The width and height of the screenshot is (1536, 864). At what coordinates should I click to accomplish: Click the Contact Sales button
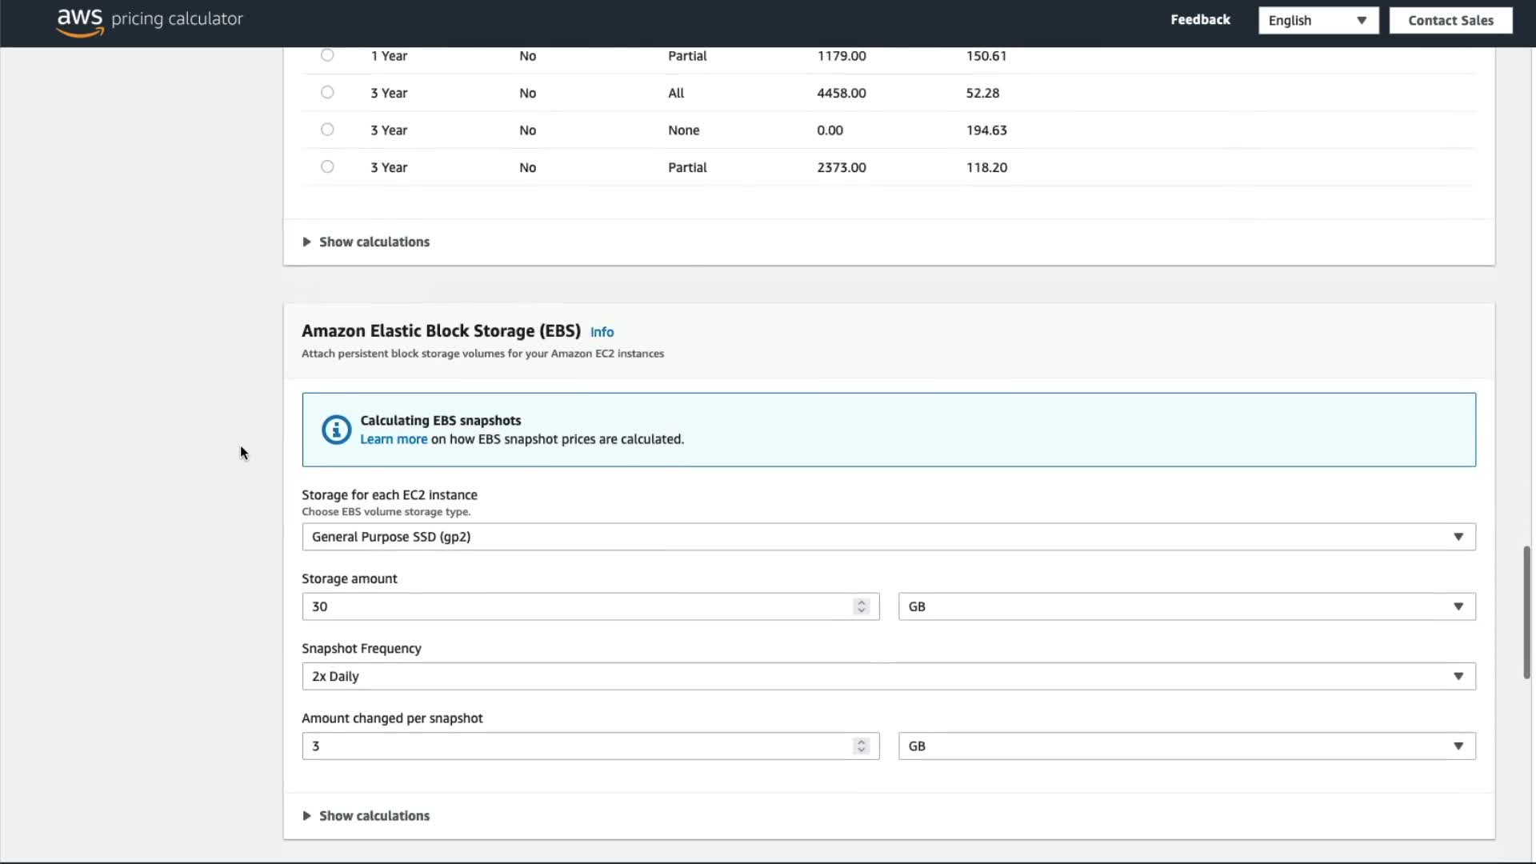[1450, 21]
